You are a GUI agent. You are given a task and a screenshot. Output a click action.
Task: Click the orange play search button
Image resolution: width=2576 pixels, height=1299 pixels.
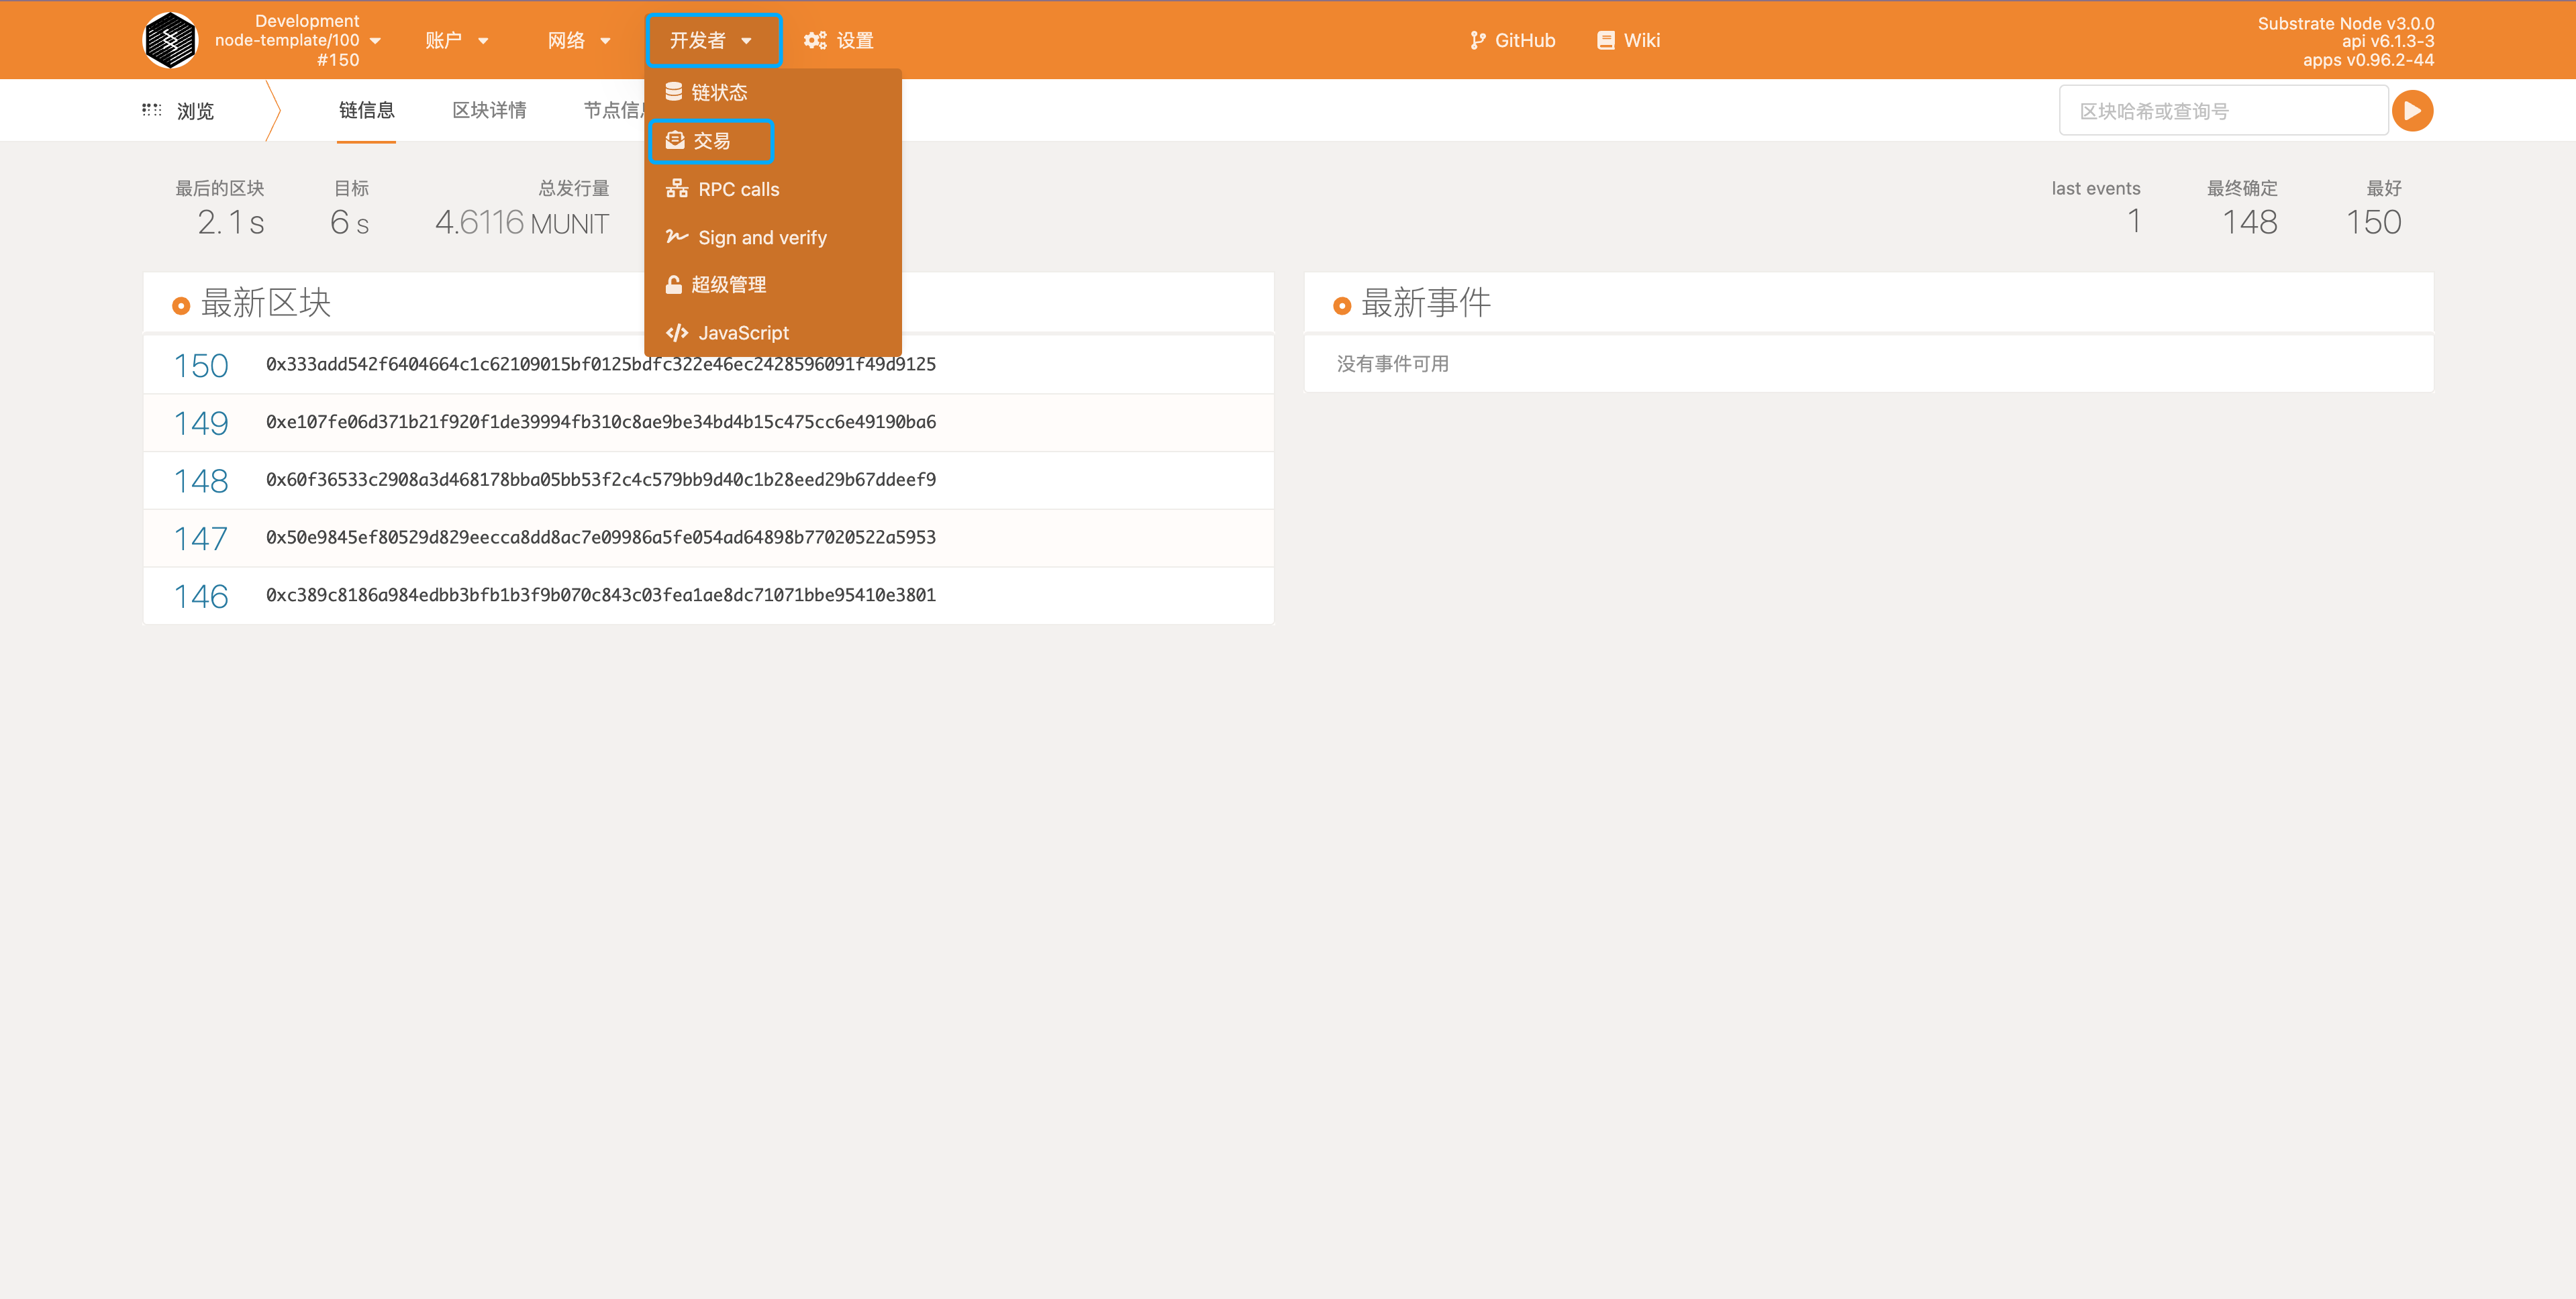pyautogui.click(x=2412, y=110)
